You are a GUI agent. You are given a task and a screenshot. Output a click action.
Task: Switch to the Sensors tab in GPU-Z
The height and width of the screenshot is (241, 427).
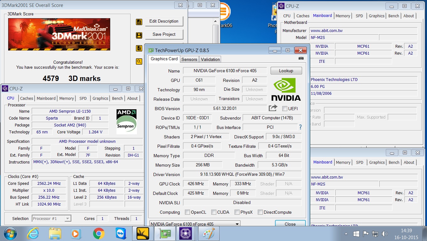[x=189, y=59]
